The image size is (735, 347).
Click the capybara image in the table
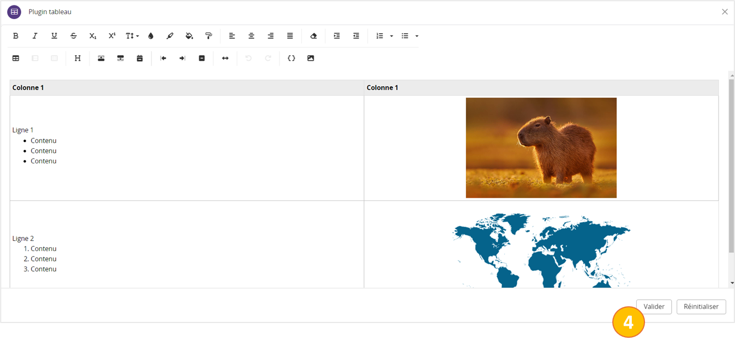(x=541, y=148)
